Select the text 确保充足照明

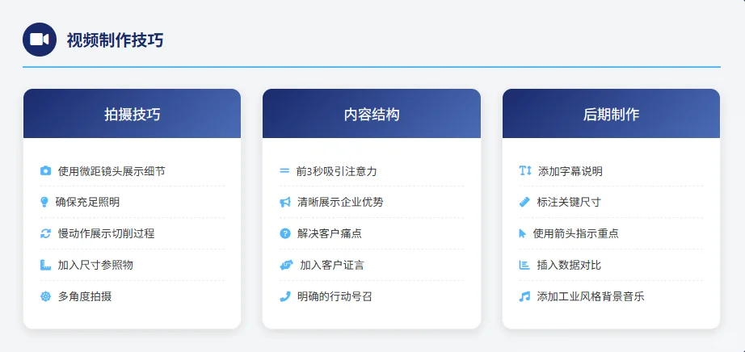[x=87, y=203]
